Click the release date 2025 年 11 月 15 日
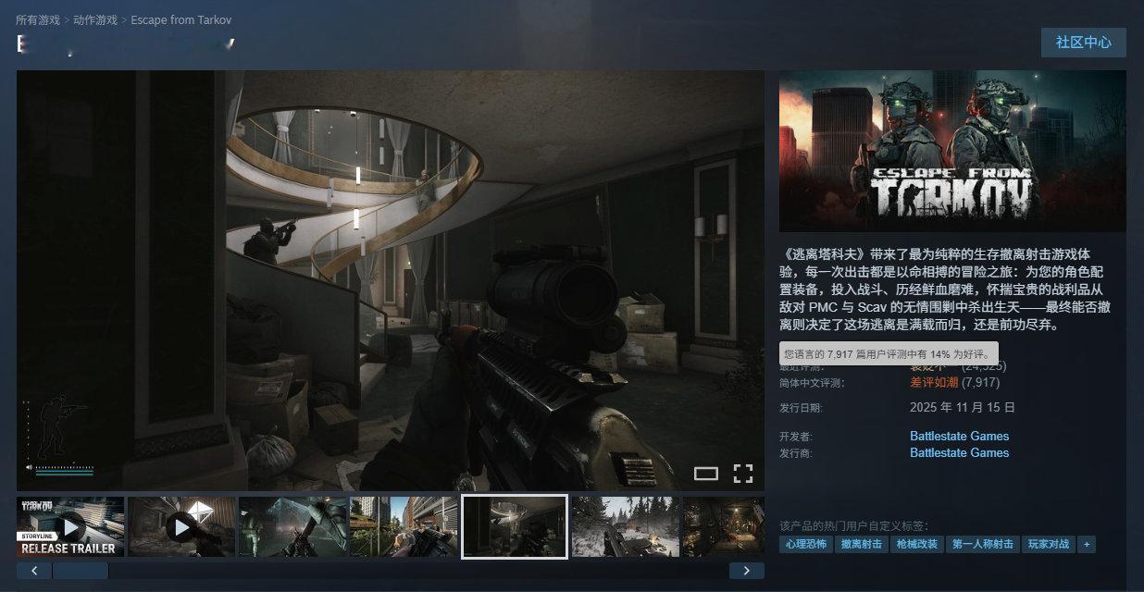Viewport: 1144px width, 592px height. pyautogui.click(x=963, y=407)
